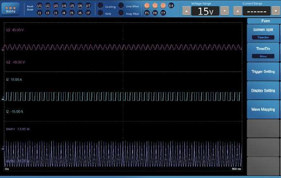
Task: Select the U7 peak over indicator
Action: click(88, 6)
